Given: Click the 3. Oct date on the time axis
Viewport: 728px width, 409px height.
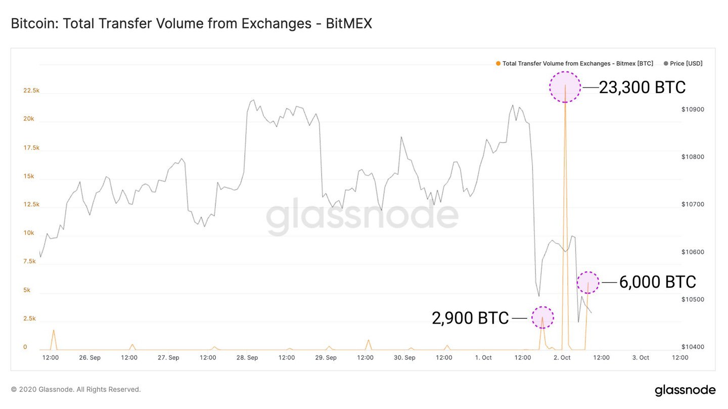Looking at the screenshot, I should coord(641,357).
